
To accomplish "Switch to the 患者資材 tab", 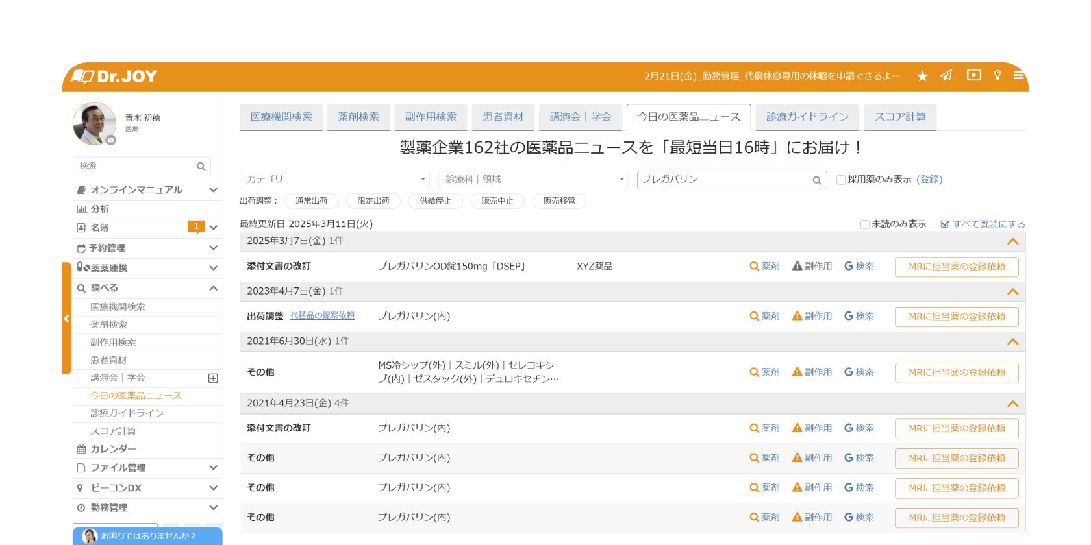I will (503, 117).
